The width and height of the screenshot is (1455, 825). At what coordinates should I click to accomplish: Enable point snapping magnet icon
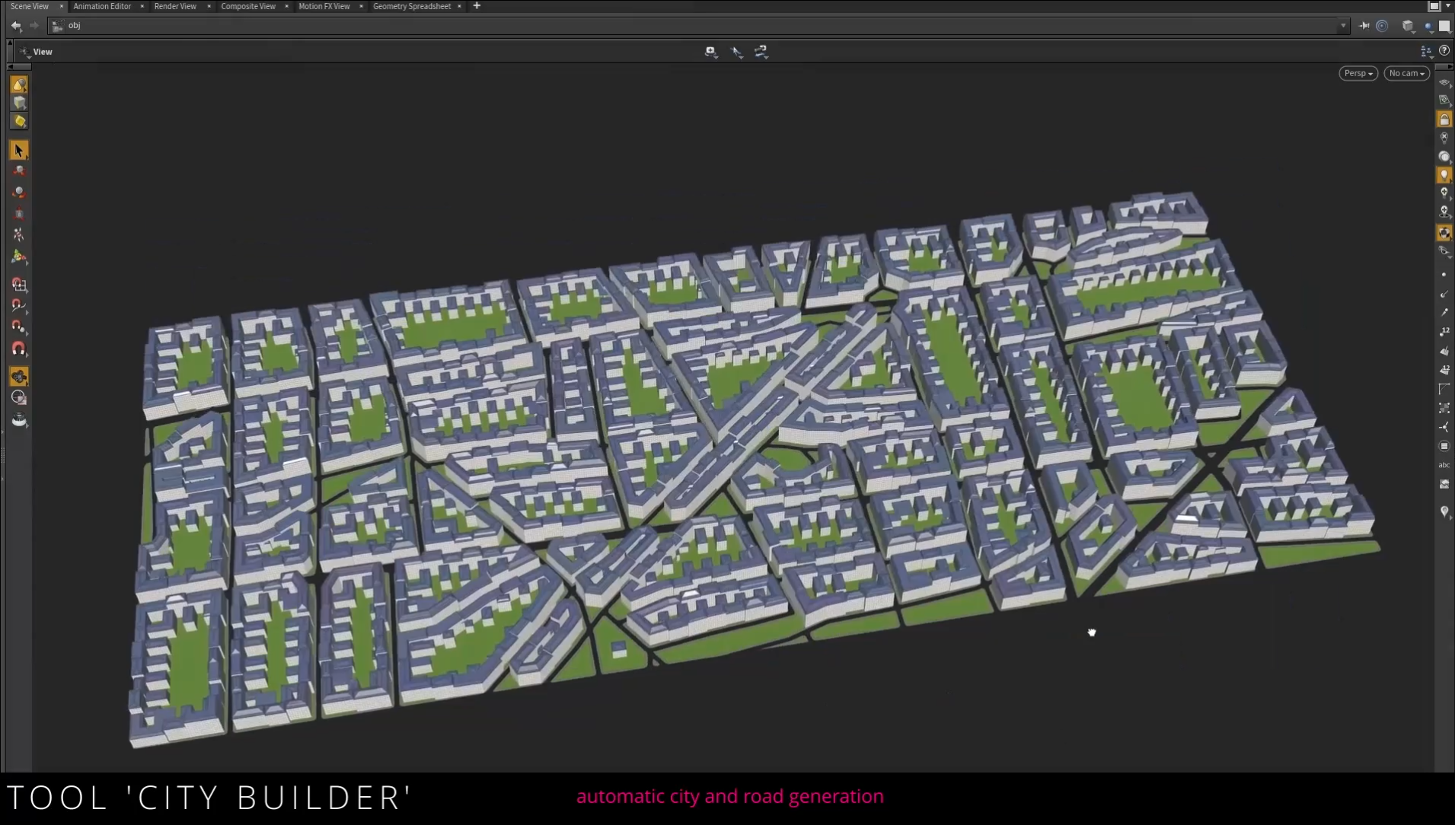pyautogui.click(x=19, y=327)
